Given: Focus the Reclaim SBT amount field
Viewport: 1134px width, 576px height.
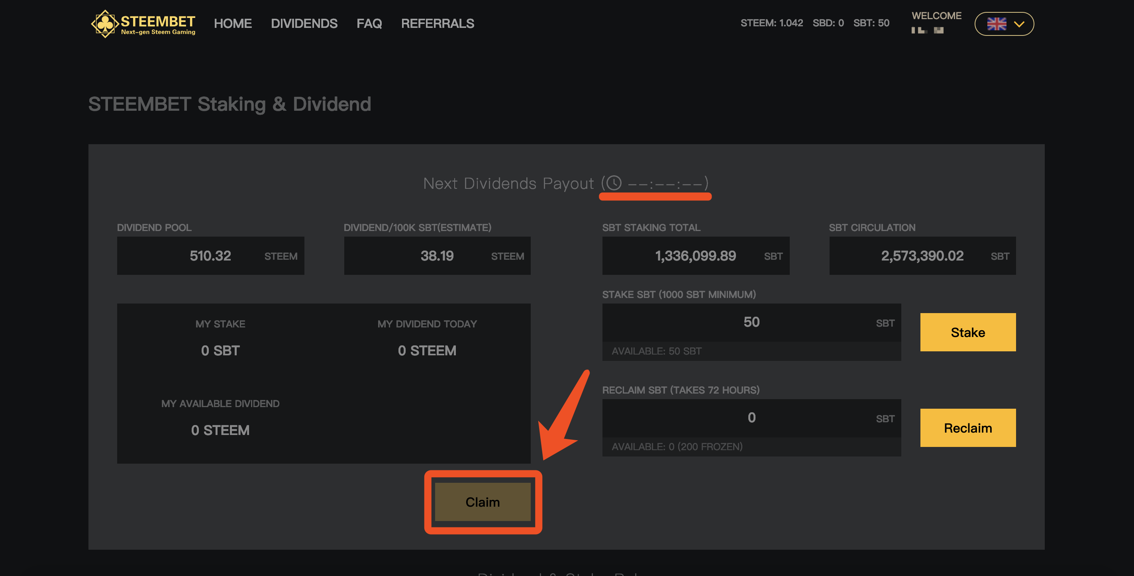Looking at the screenshot, I should (x=751, y=418).
